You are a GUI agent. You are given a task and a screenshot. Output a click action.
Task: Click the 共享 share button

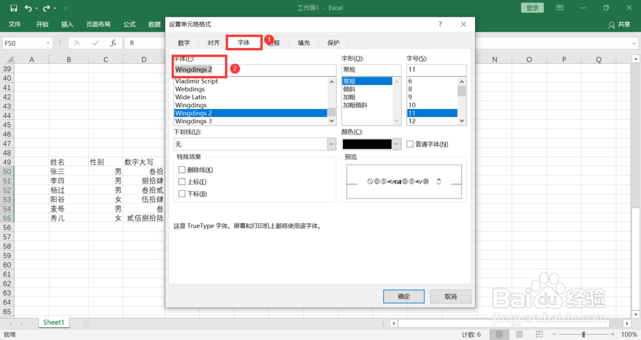coord(619,24)
